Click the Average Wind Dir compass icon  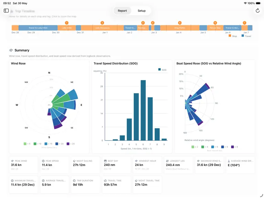point(229,161)
